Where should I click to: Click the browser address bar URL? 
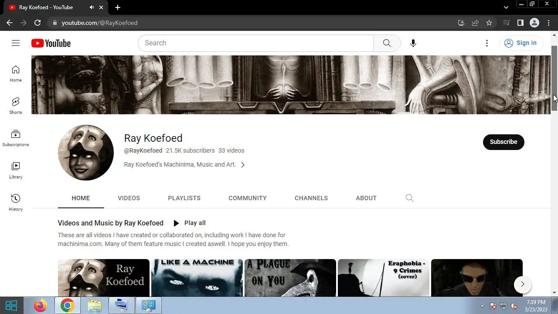point(99,23)
